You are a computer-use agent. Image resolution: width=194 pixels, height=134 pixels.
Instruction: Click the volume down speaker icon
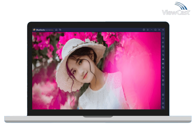click(163, 42)
